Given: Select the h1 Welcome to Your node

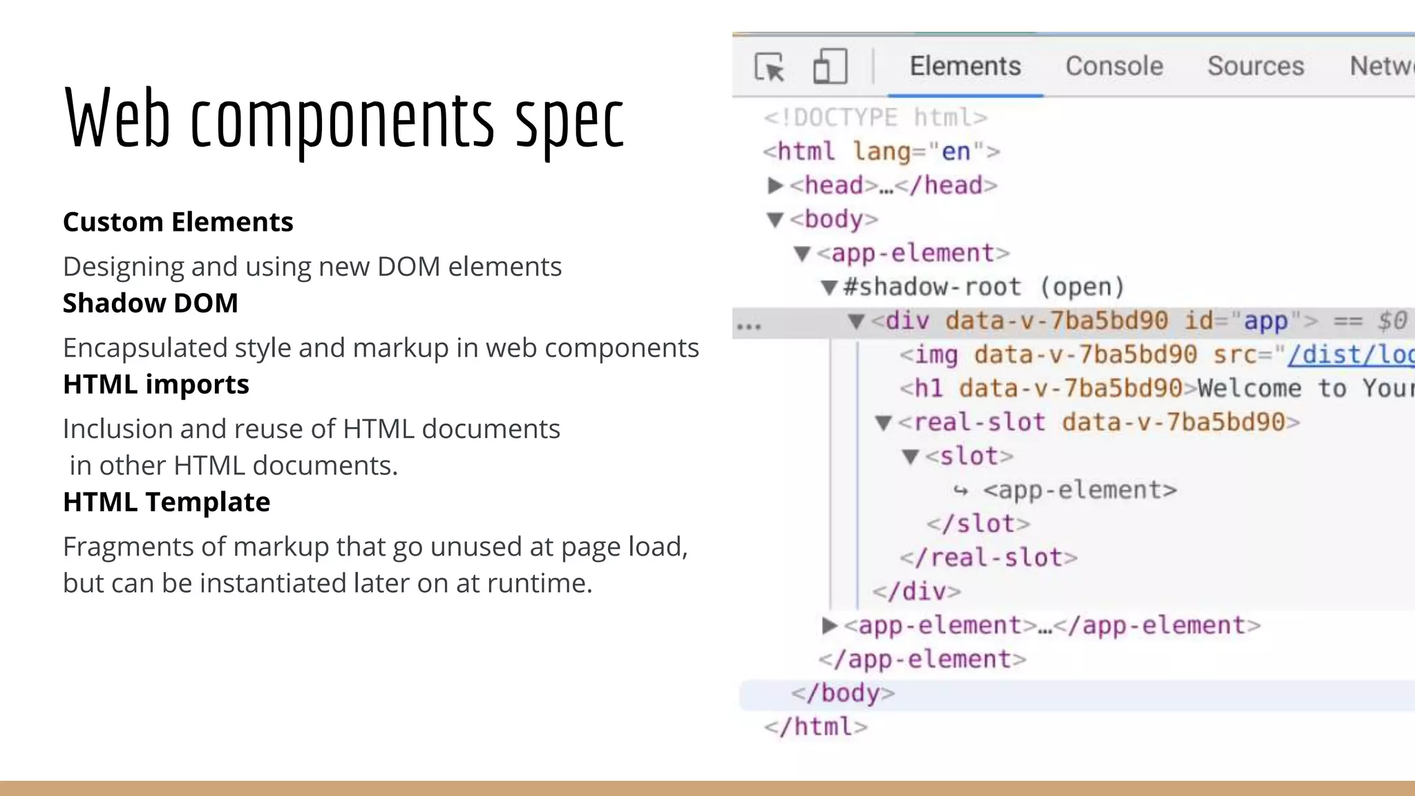Looking at the screenshot, I should (x=1157, y=388).
